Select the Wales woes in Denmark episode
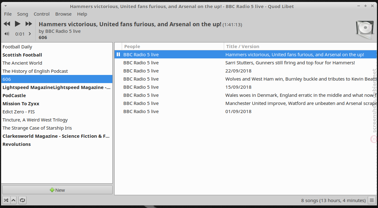 pos(246,95)
